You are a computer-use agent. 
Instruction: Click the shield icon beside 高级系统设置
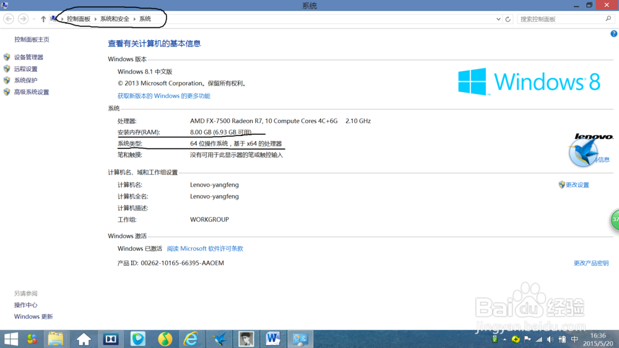pos(7,92)
